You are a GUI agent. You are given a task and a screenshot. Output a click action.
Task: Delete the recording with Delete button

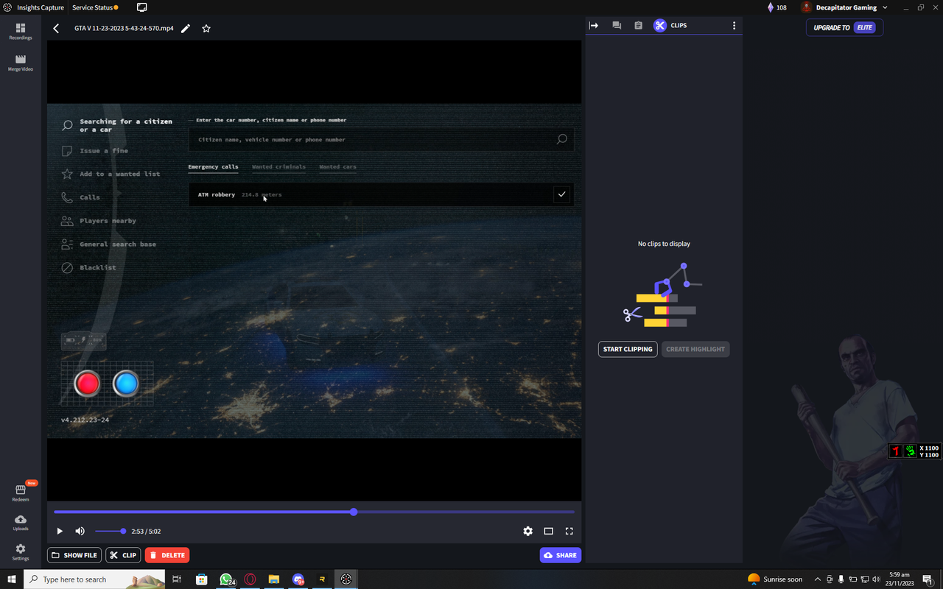167,555
